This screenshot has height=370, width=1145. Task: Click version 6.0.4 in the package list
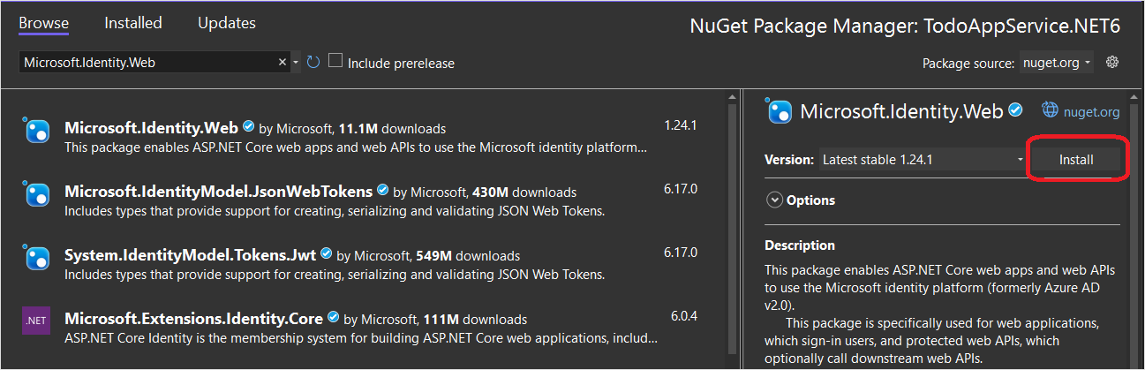[x=684, y=315]
